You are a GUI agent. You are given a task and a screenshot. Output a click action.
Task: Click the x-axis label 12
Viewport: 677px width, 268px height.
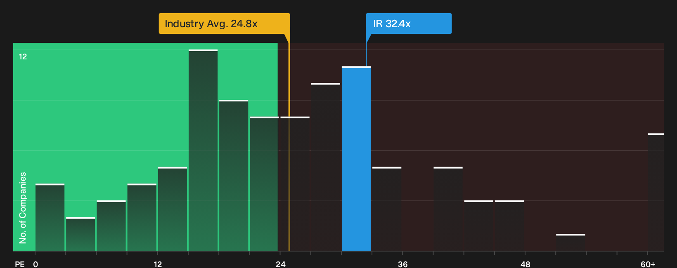tap(158, 264)
